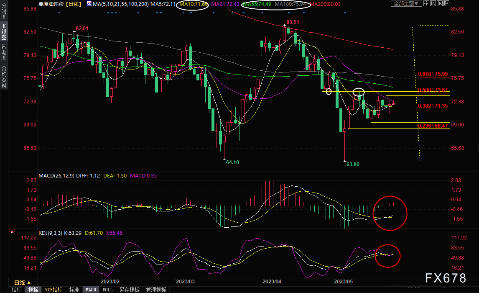
Task: Open the 合约资料 tab
Action: [4, 77]
